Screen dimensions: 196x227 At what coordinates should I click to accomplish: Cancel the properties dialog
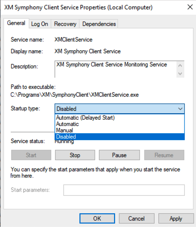pyautogui.click(x=137, y=218)
